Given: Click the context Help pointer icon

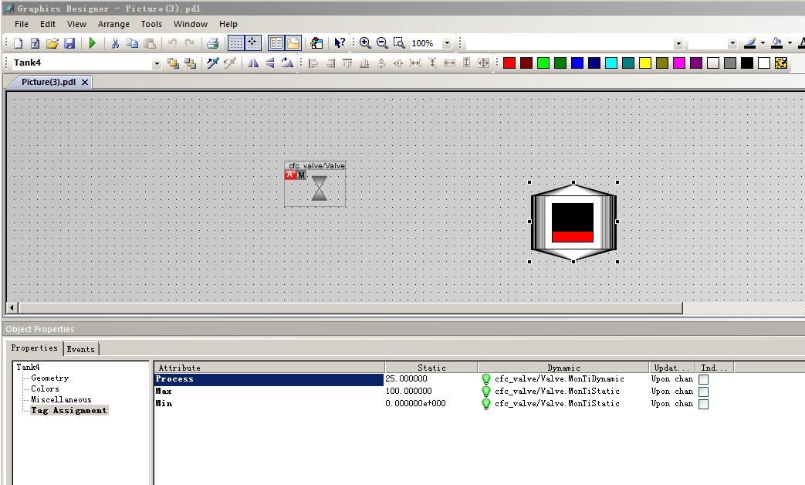Looking at the screenshot, I should click(339, 43).
